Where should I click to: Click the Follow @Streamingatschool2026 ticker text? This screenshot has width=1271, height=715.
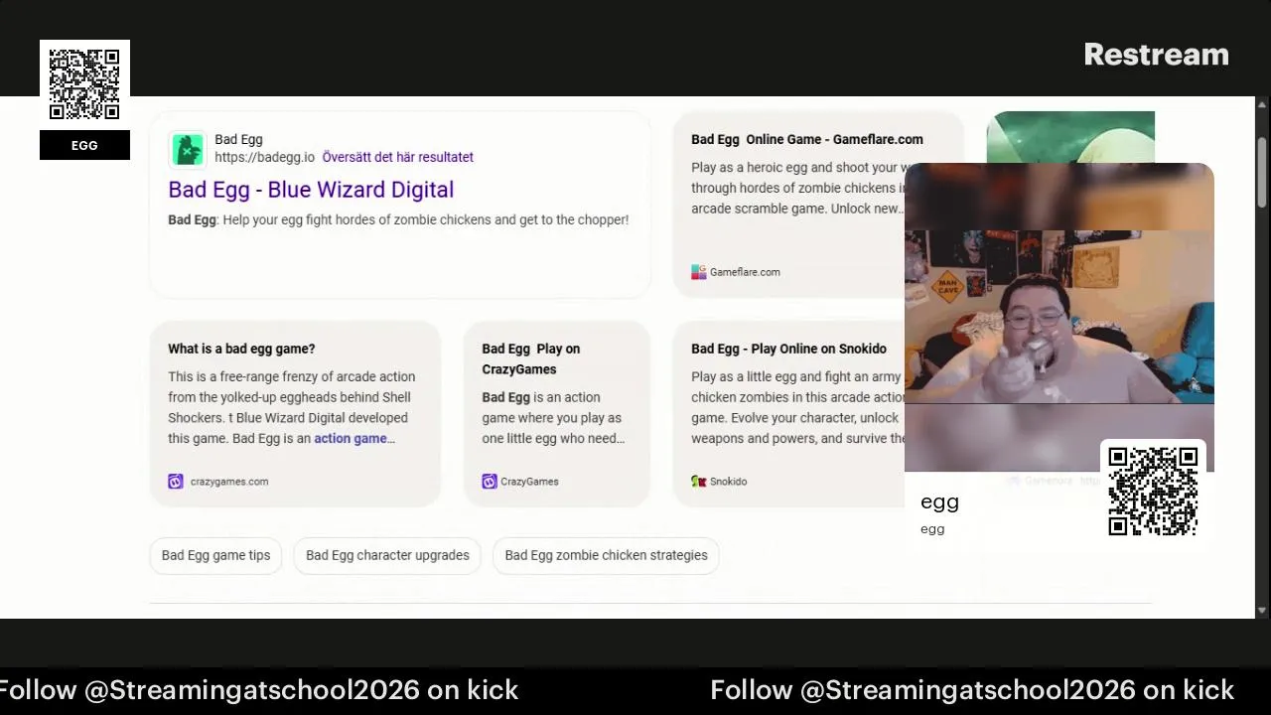click(971, 690)
